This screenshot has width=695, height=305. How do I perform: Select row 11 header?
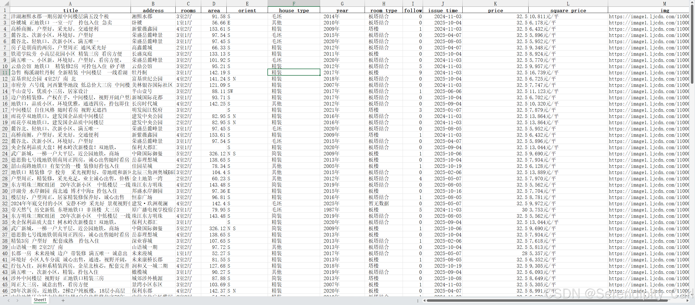click(x=5, y=72)
